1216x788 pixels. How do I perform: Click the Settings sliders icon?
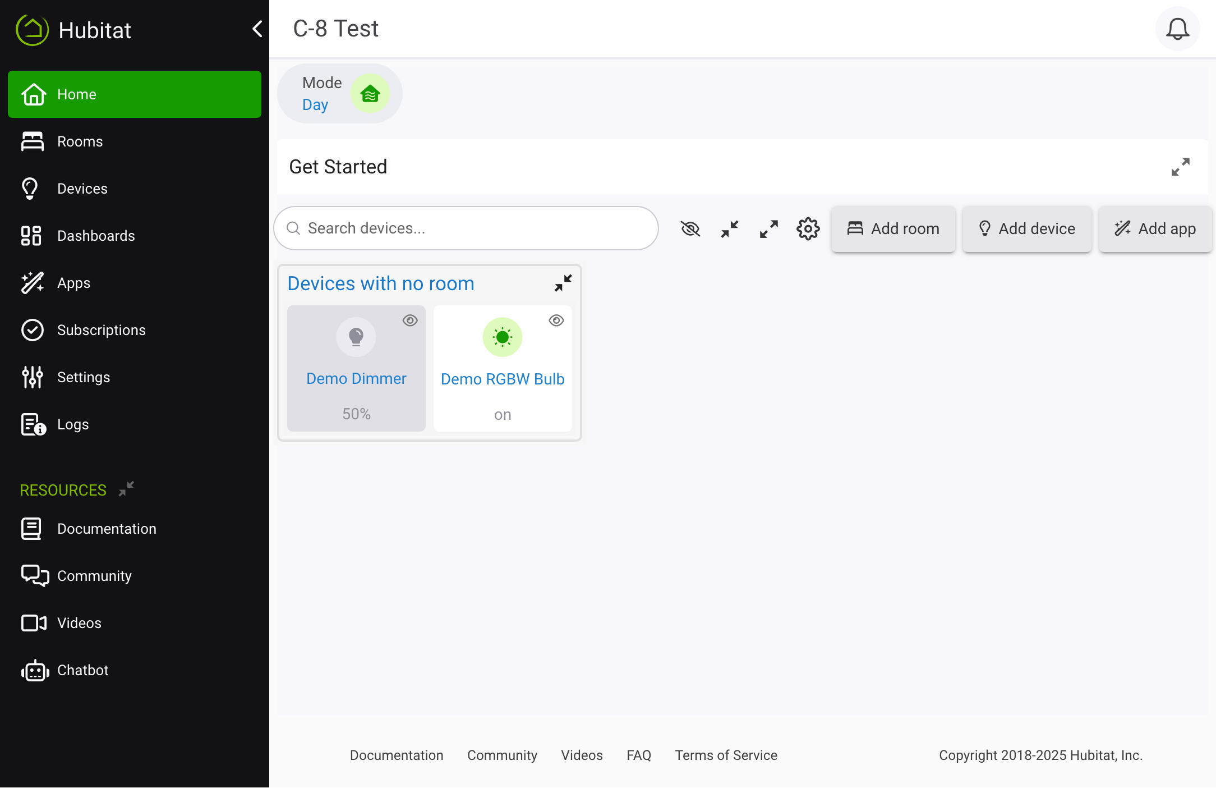[x=32, y=377]
